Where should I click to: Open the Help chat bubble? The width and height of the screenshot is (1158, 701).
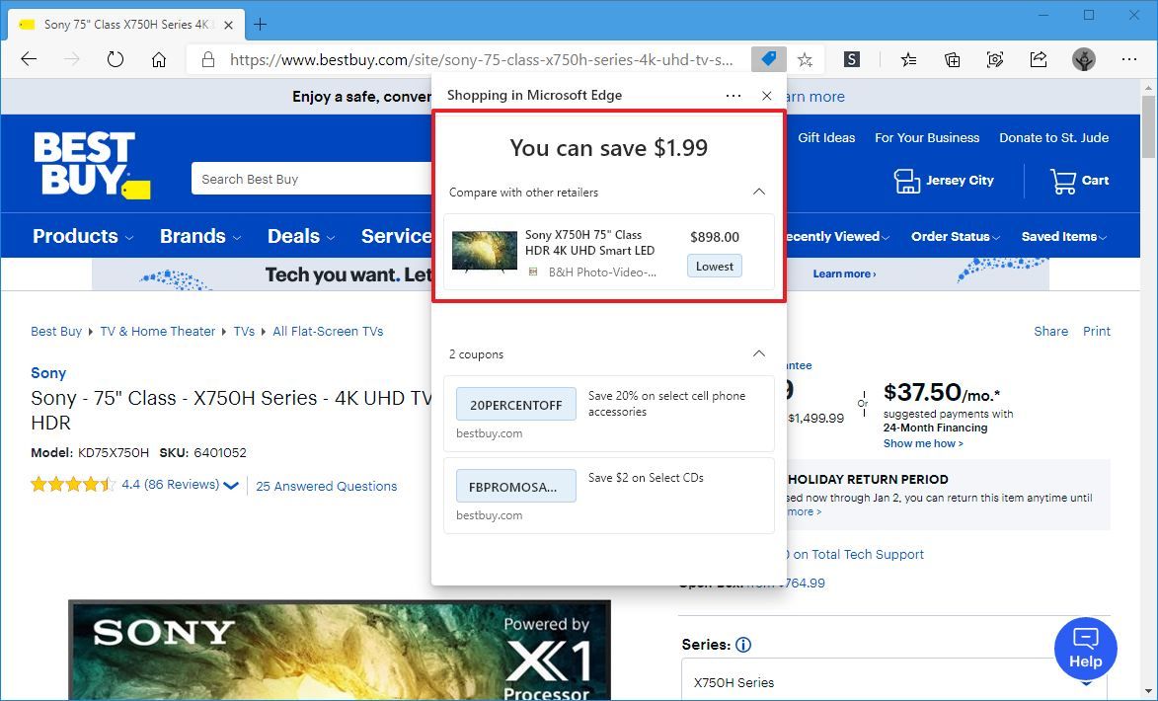1085,649
